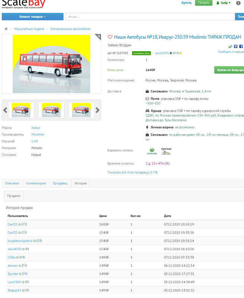The height and width of the screenshot is (298, 244).
Task: Switch to the Описание tab
Action: pos(12,183)
